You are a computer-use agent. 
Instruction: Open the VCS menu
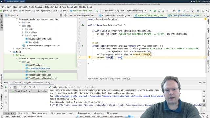[76, 7]
